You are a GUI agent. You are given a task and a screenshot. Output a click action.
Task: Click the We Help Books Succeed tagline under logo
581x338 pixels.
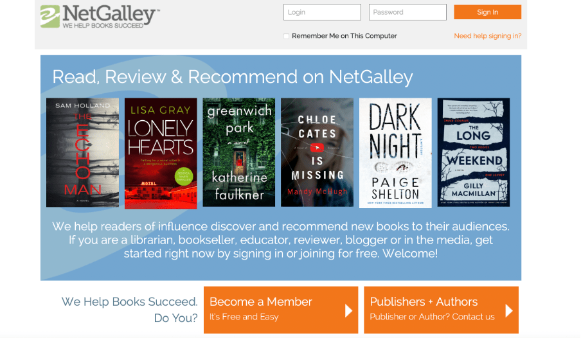[103, 26]
